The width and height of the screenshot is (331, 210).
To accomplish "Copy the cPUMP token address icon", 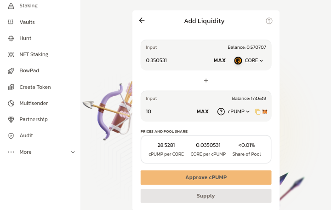I will (x=258, y=111).
